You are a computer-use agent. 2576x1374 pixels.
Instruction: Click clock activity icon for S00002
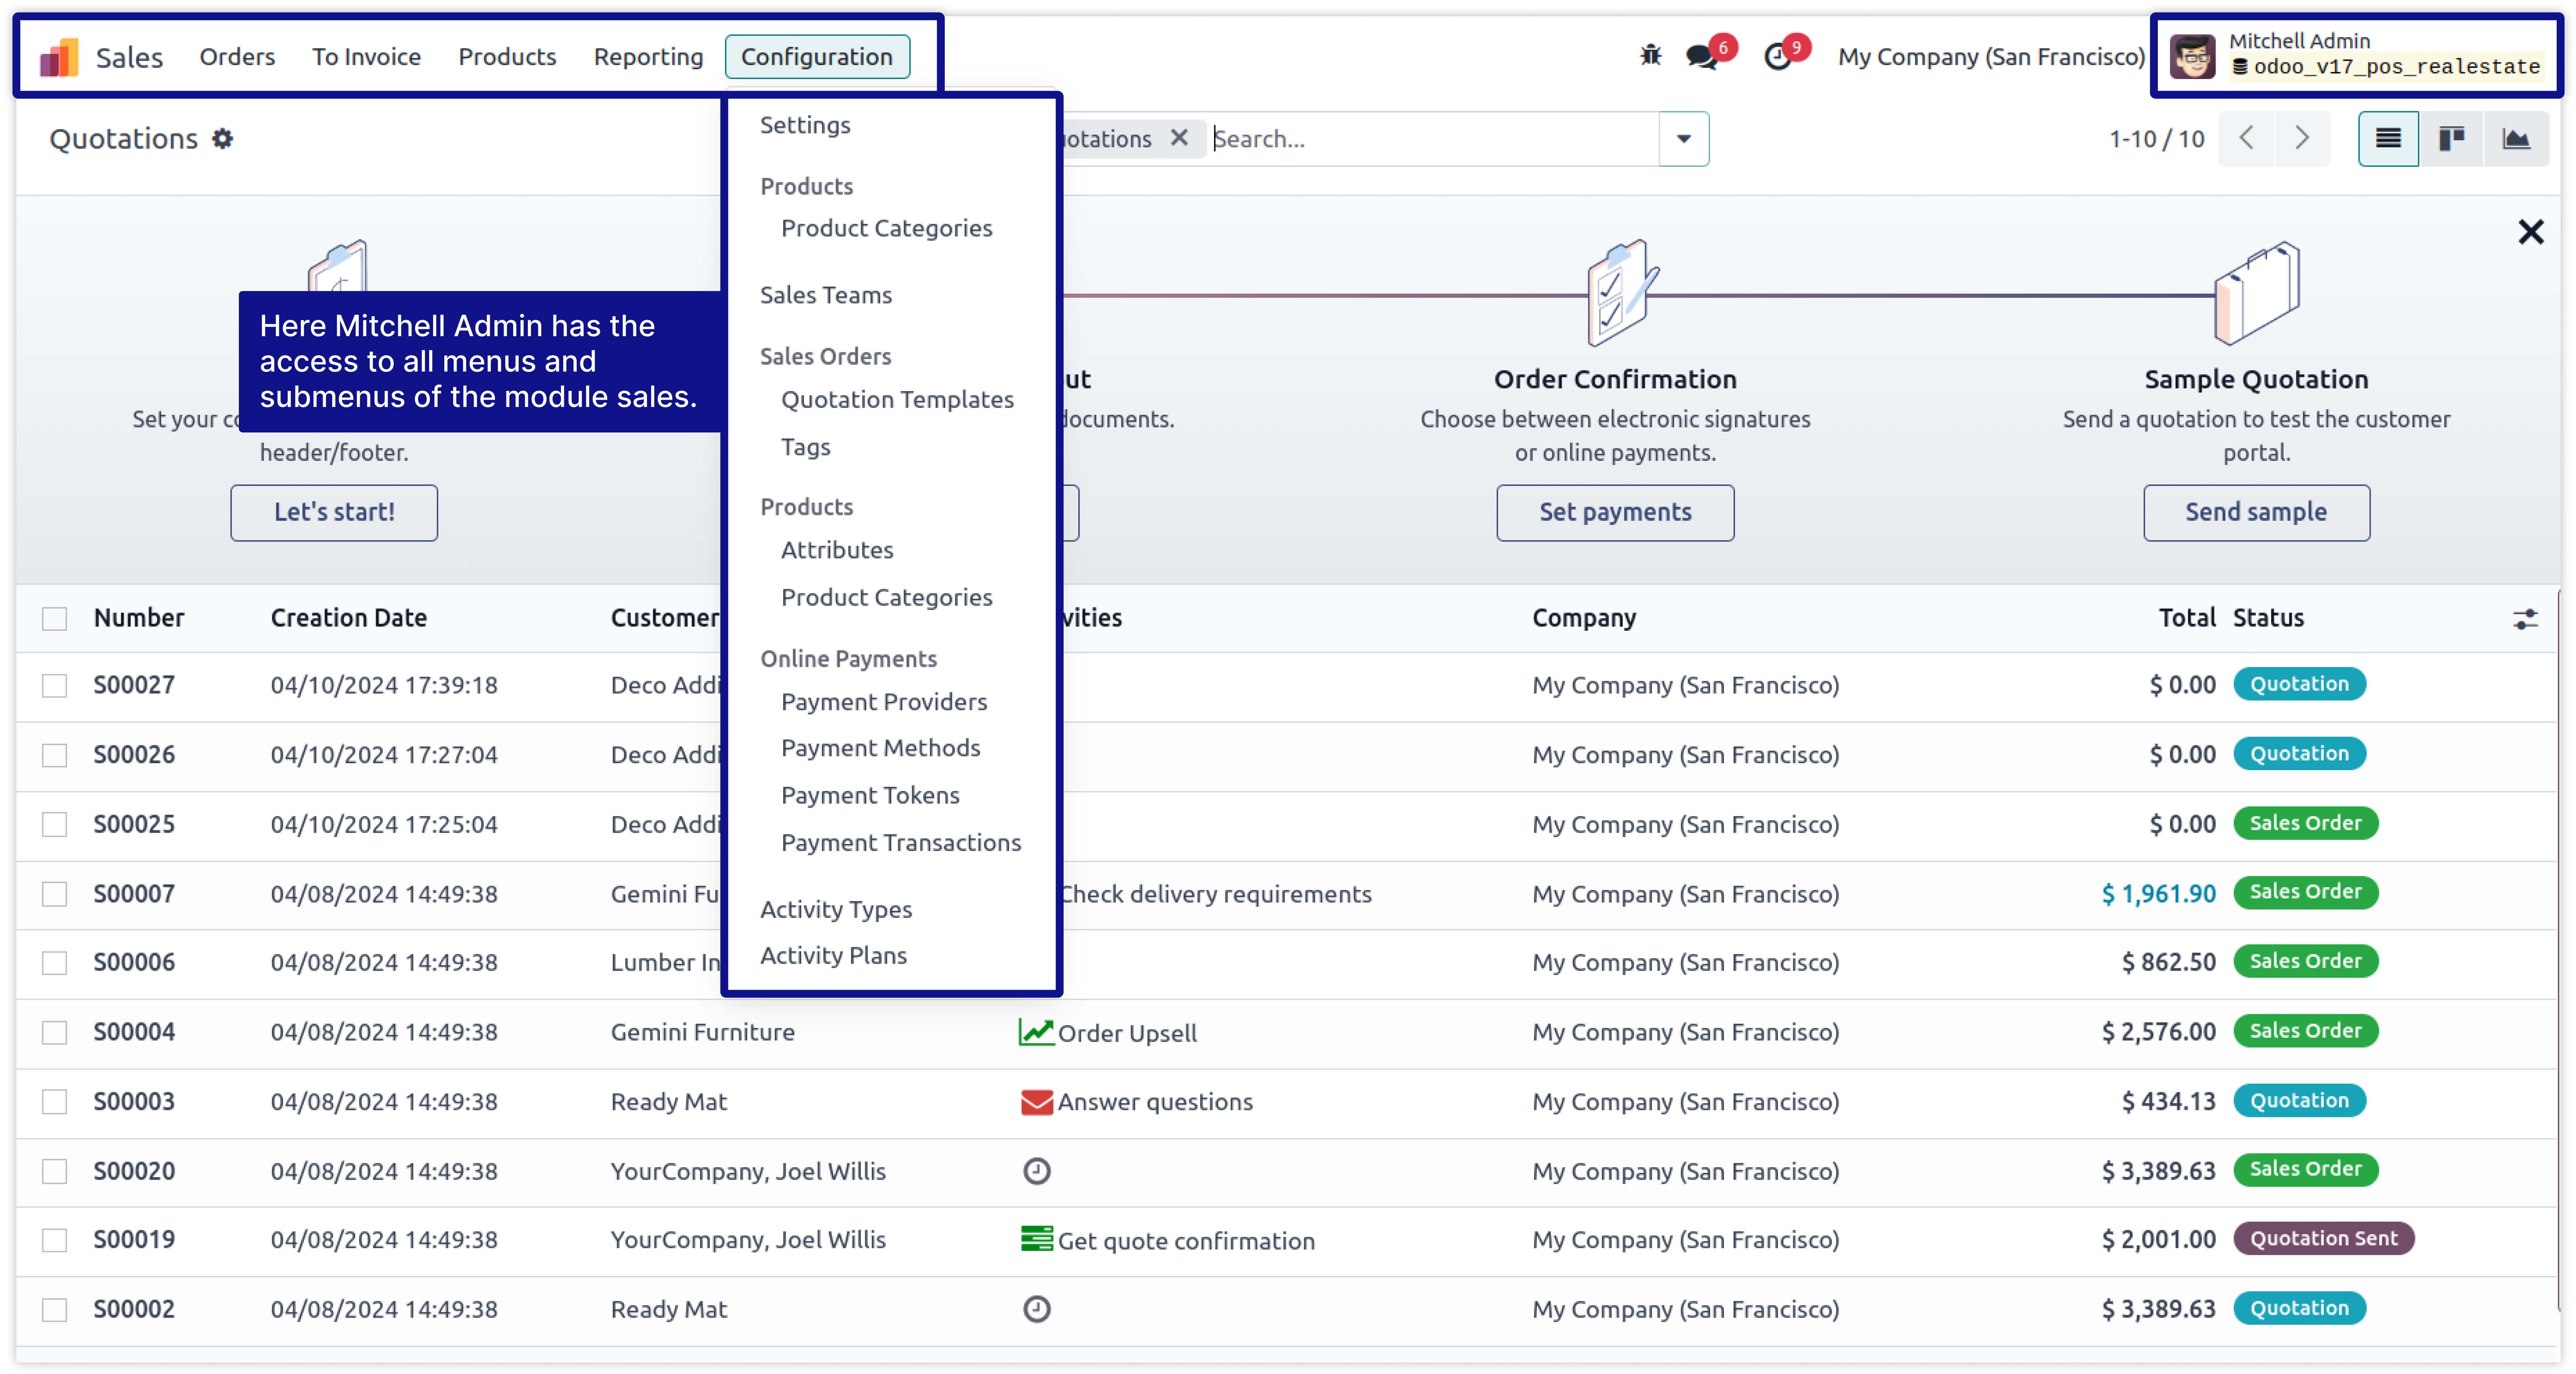point(1037,1309)
